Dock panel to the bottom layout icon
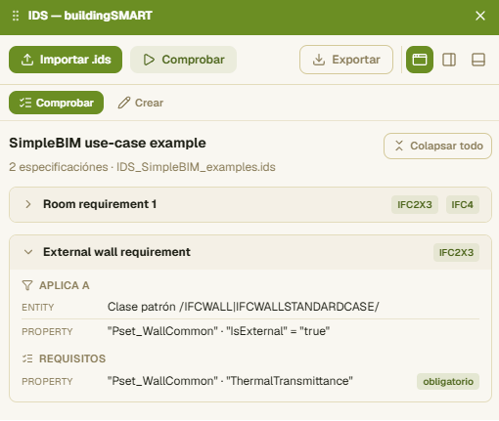Image resolution: width=499 pixels, height=421 pixels. [x=478, y=60]
